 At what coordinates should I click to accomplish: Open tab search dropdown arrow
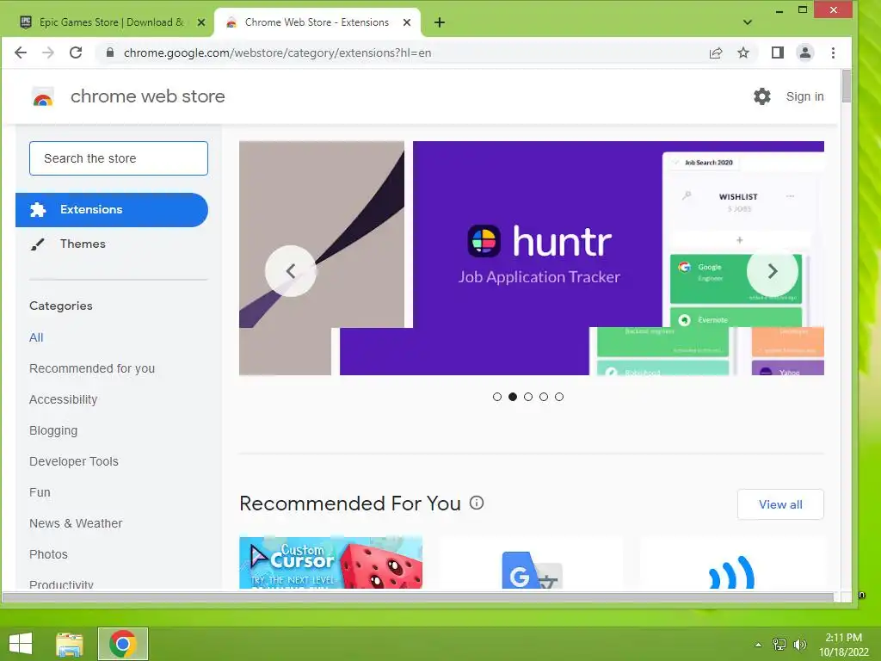coord(748,22)
